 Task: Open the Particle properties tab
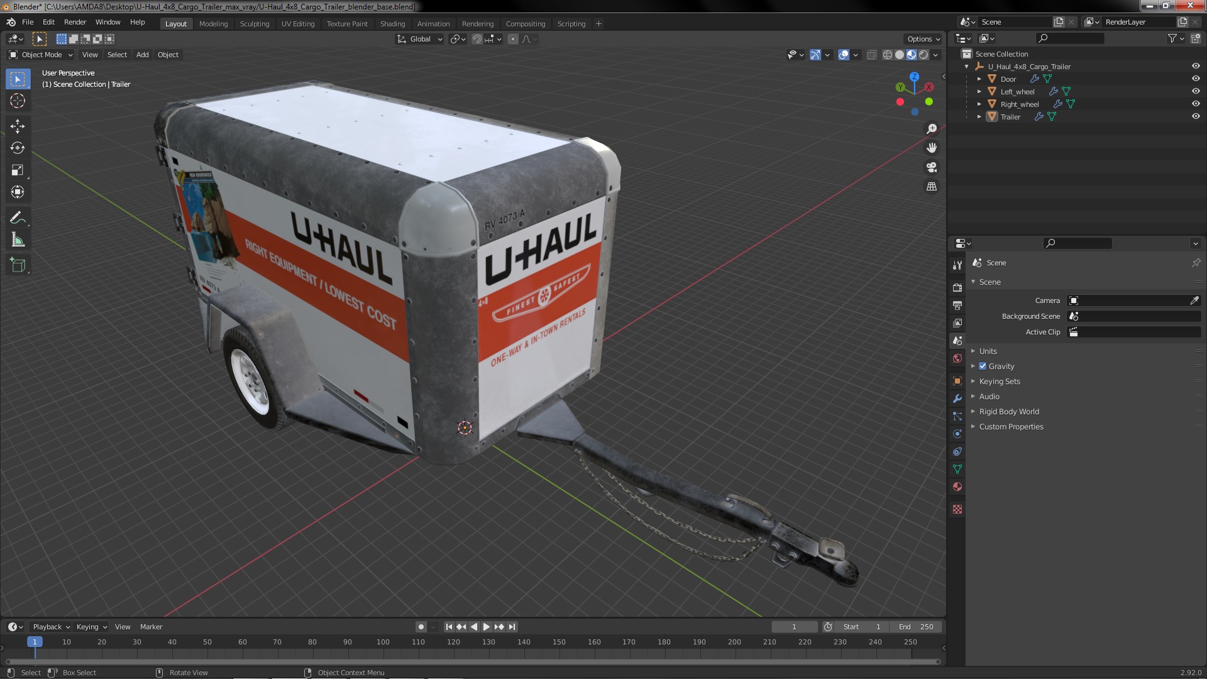pyautogui.click(x=957, y=416)
